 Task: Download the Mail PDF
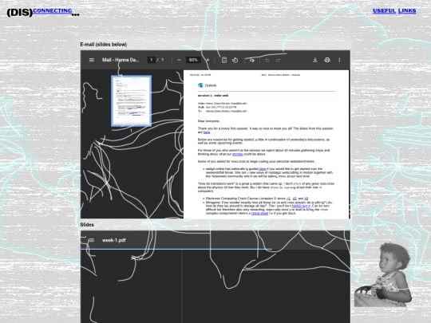click(x=315, y=60)
